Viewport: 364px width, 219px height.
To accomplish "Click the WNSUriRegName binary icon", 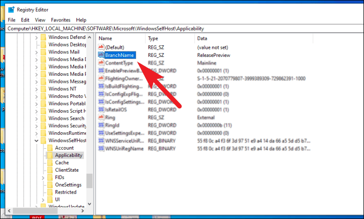I will [x=101, y=149].
